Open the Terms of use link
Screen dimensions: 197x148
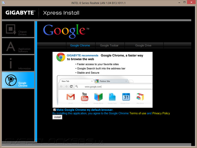138,113
